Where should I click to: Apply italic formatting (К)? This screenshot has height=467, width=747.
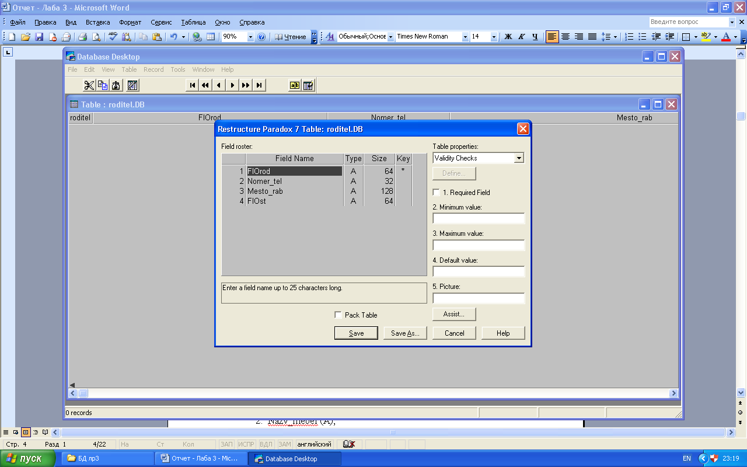pos(521,37)
